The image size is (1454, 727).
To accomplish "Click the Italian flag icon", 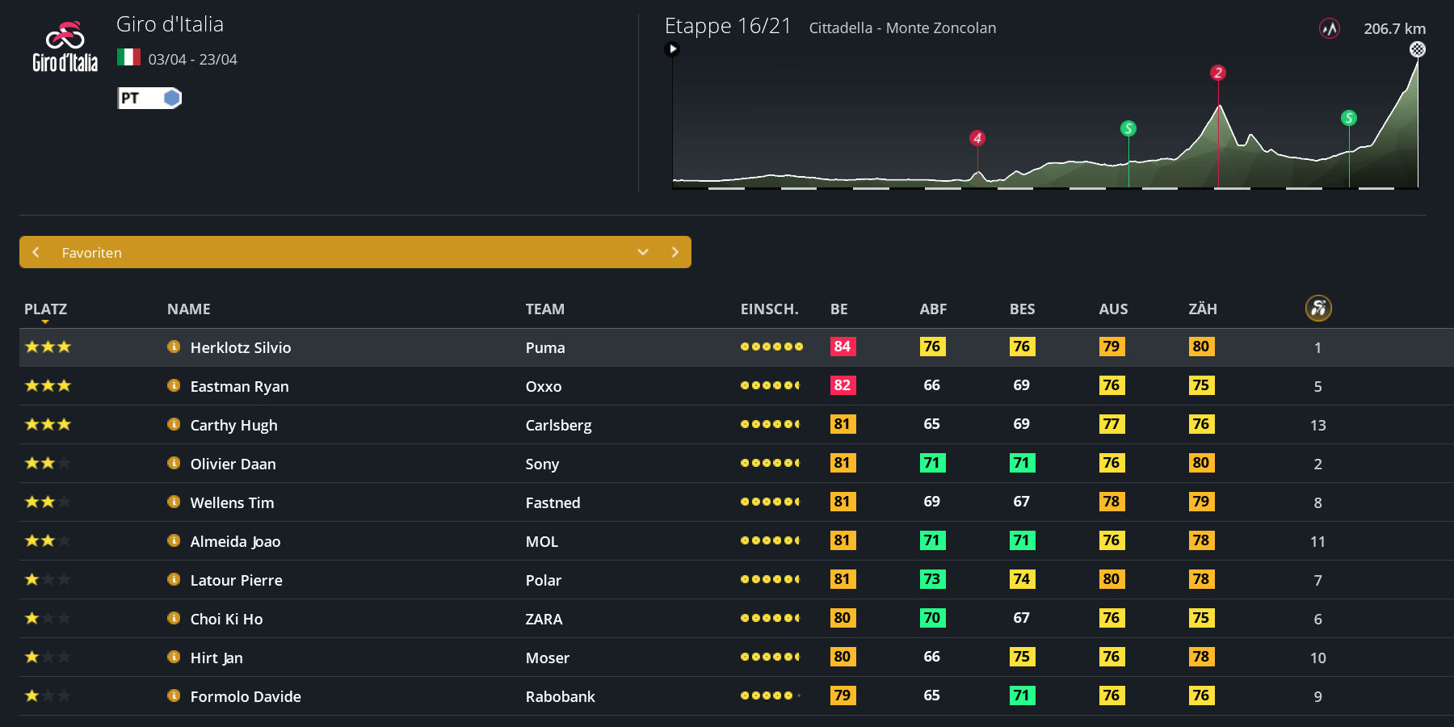I will (128, 57).
